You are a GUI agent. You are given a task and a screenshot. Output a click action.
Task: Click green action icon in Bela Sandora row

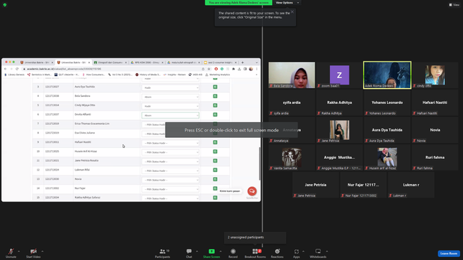[x=215, y=96]
